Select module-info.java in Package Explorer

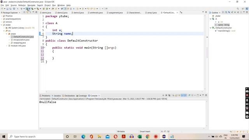(18, 46)
